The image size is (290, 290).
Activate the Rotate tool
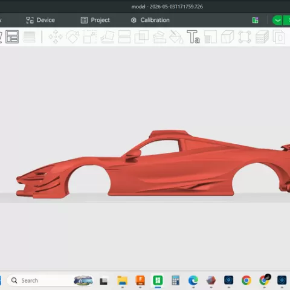click(x=73, y=37)
